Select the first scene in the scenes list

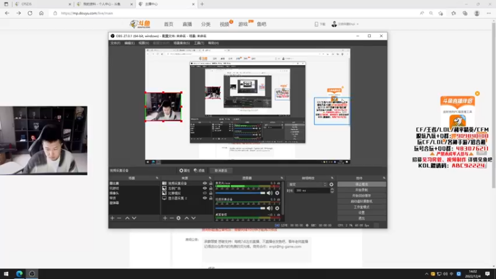point(134,183)
